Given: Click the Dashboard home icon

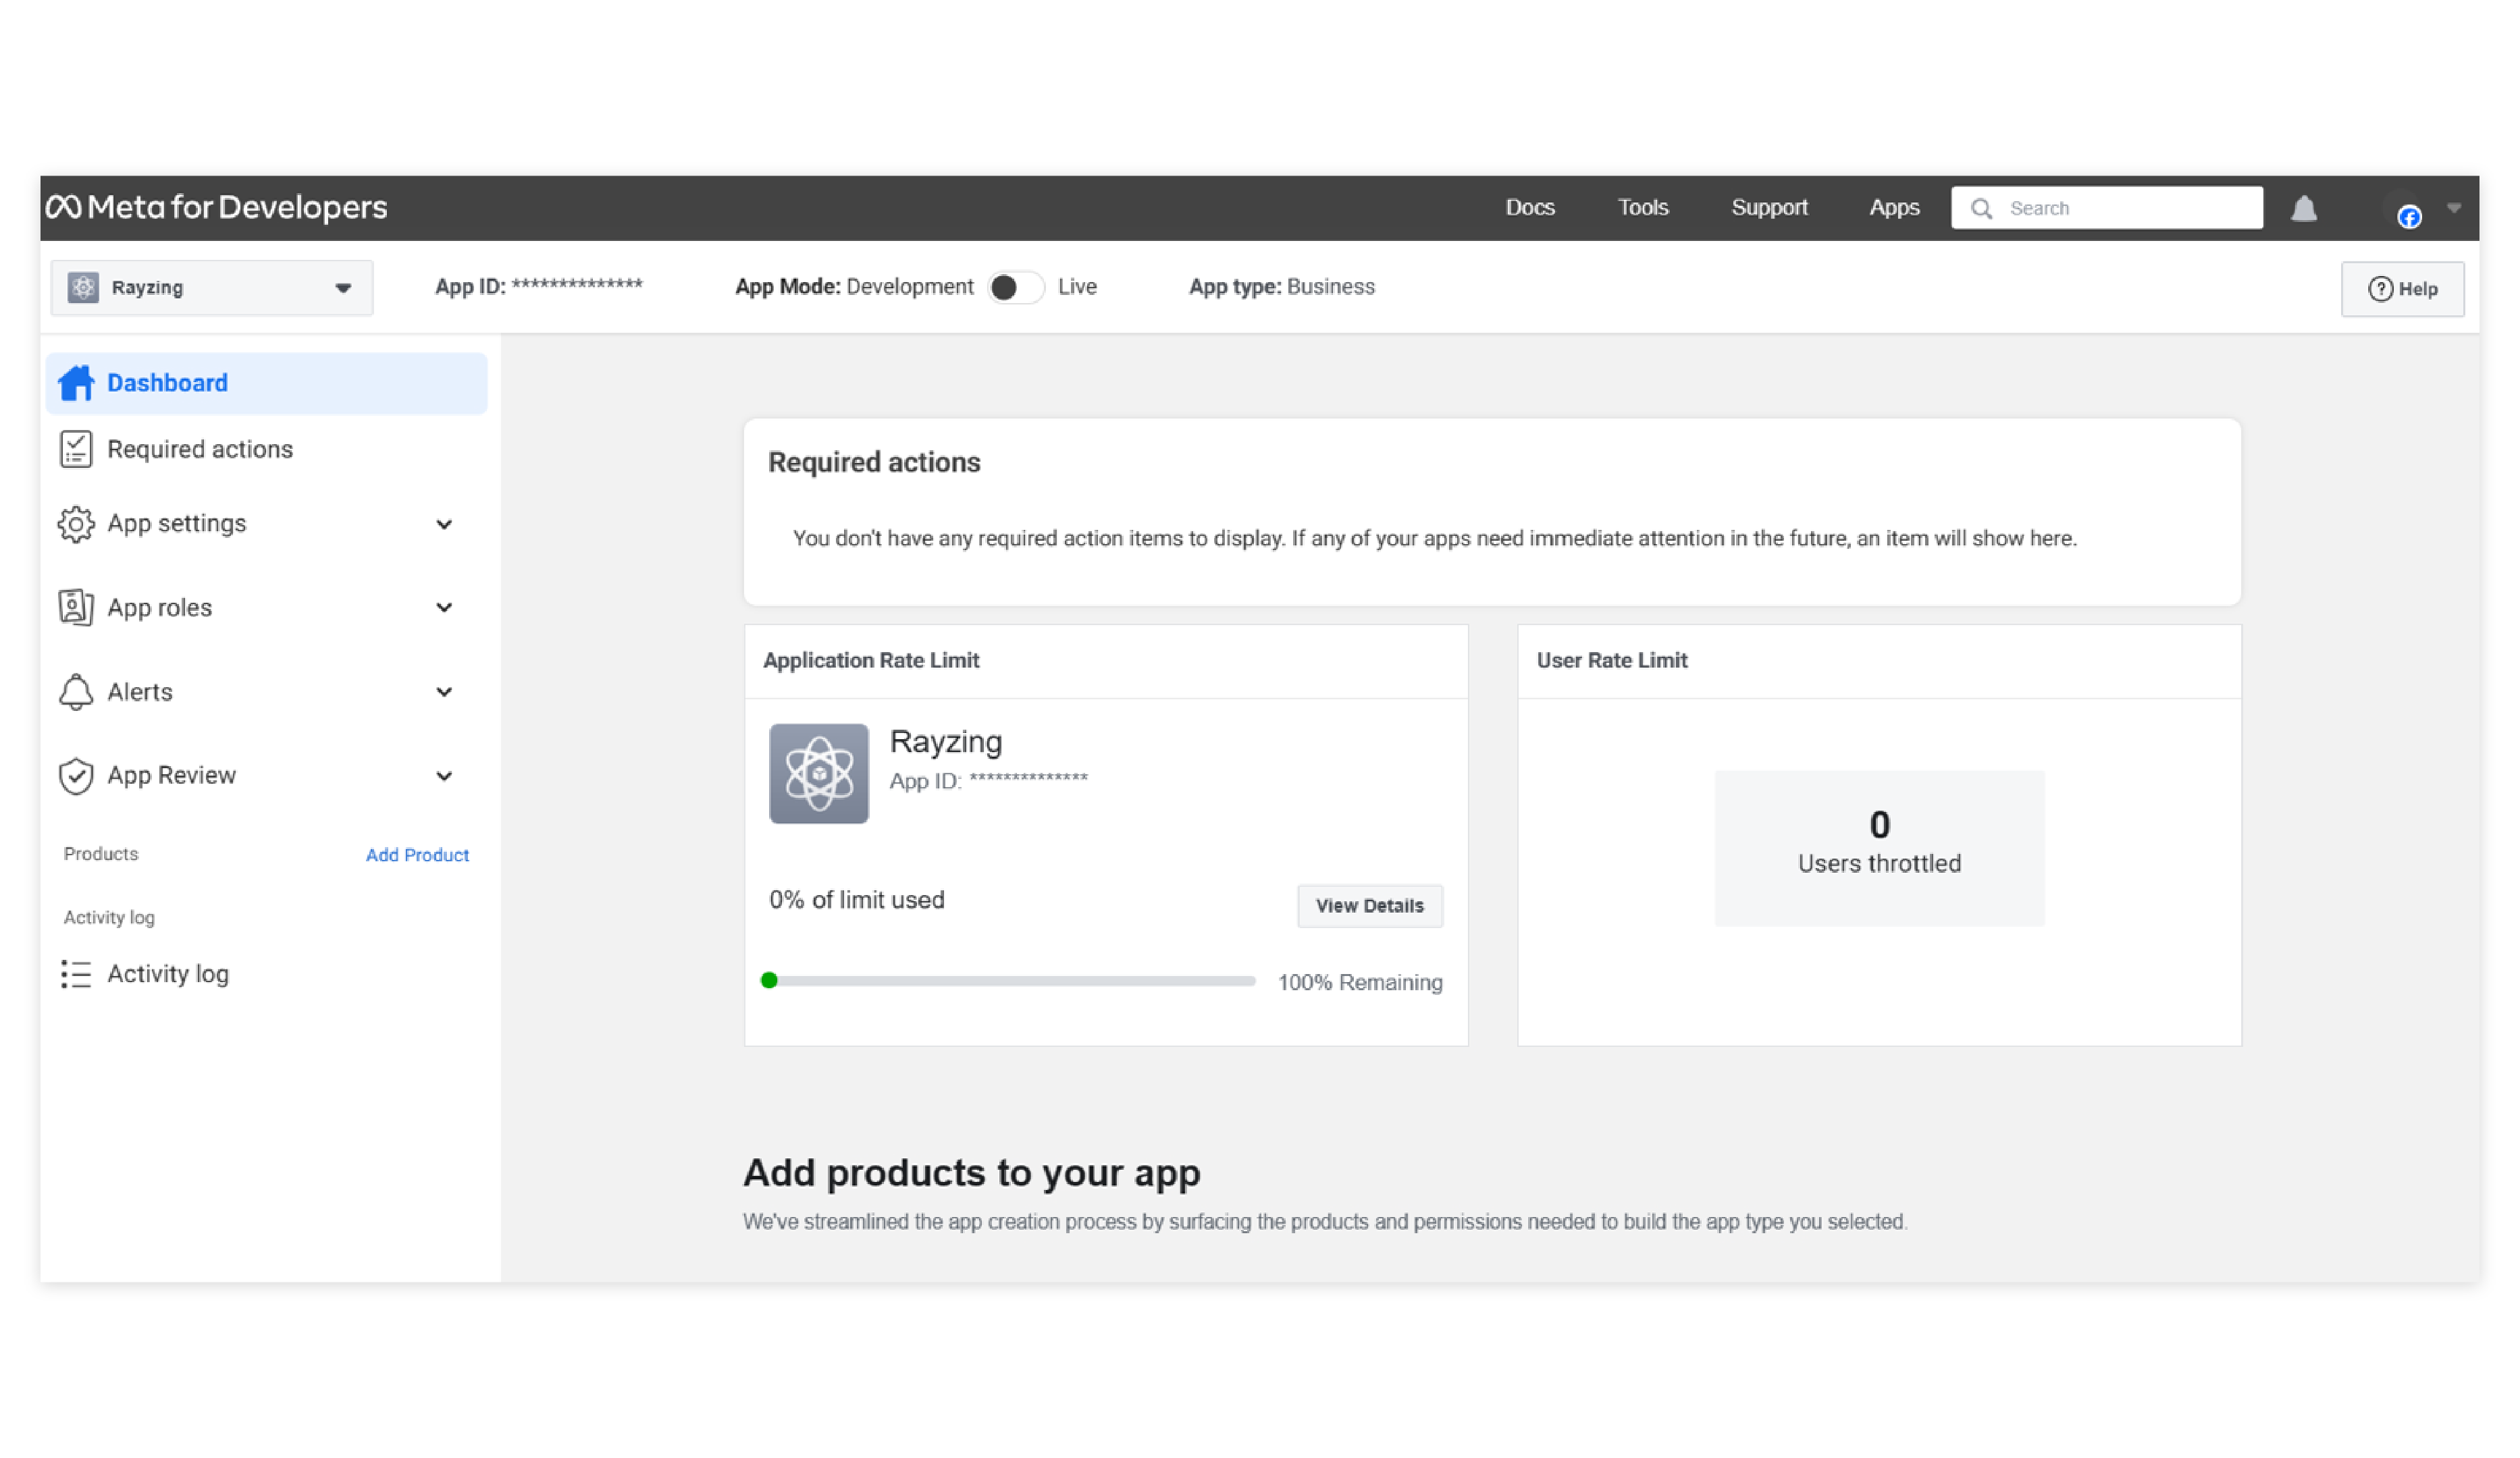Looking at the screenshot, I should [x=76, y=383].
